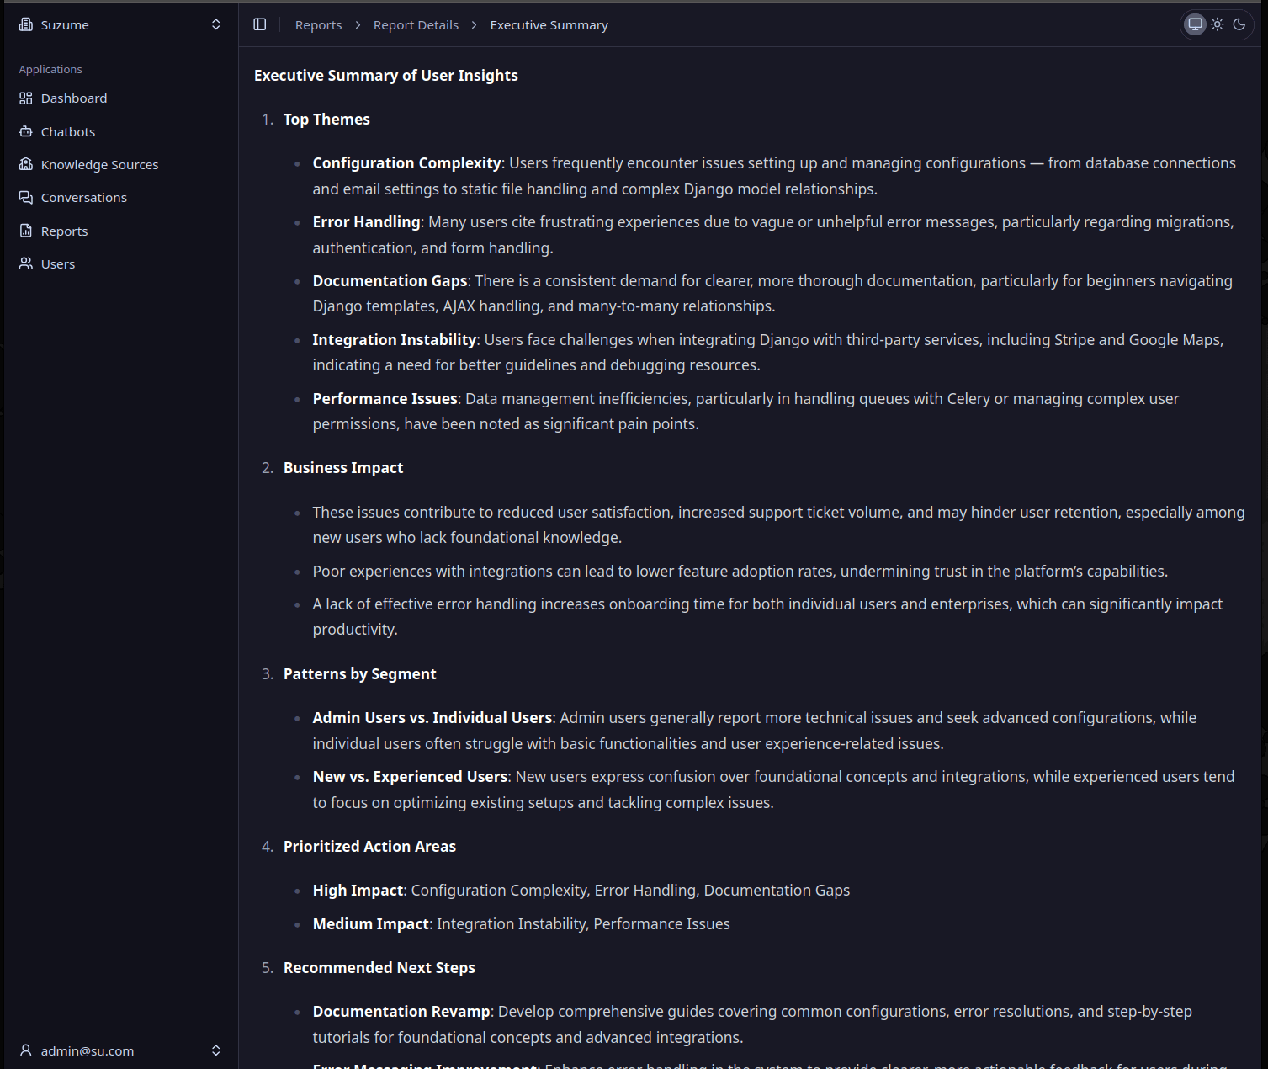This screenshot has height=1069, width=1268.
Task: Open Chatbots via the robot icon
Action: pyautogui.click(x=26, y=131)
